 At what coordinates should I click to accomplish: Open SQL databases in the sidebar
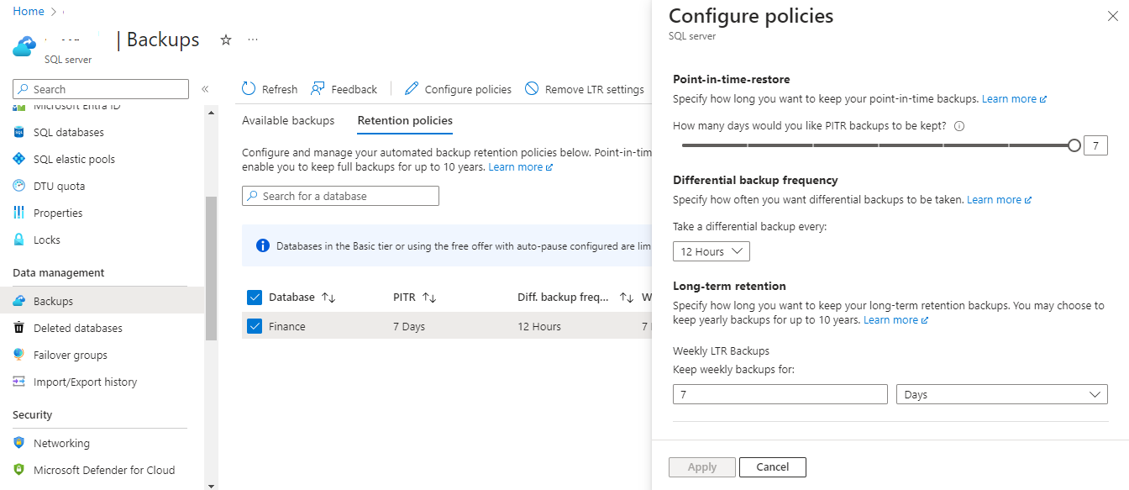pyautogui.click(x=69, y=132)
